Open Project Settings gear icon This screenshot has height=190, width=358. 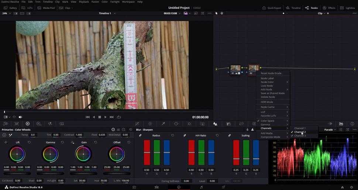351,187
